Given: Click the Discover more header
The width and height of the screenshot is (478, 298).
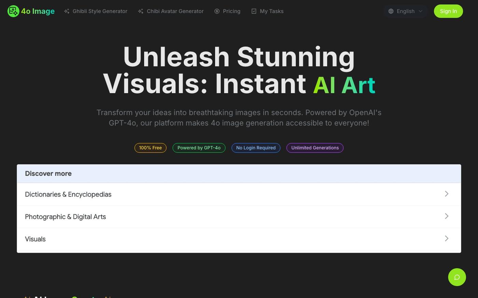Looking at the screenshot, I should click(239, 174).
